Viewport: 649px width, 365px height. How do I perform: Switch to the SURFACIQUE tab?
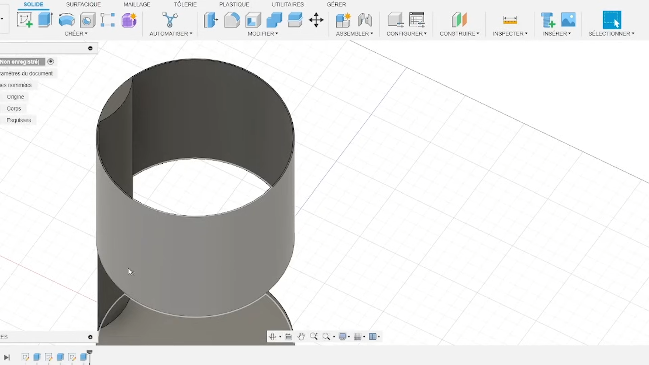83,4
